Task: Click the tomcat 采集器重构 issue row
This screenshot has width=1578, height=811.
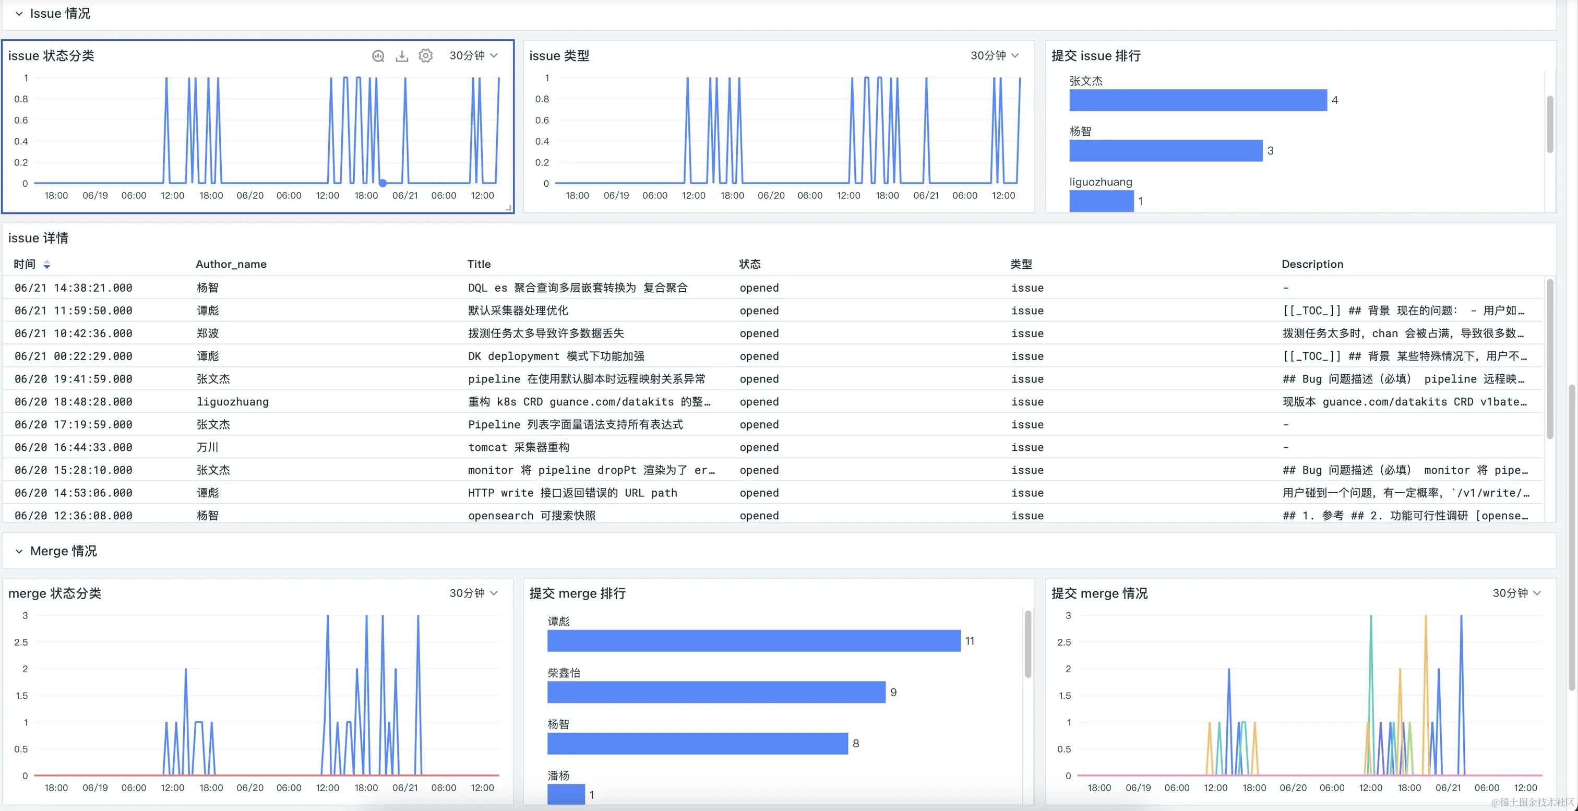Action: (518, 447)
